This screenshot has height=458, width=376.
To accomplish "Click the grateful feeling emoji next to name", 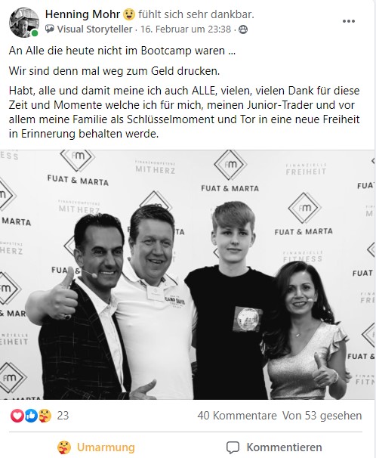I will (129, 14).
